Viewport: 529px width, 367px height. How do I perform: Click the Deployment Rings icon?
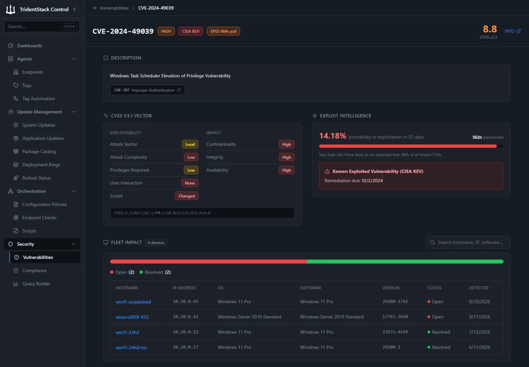16,165
